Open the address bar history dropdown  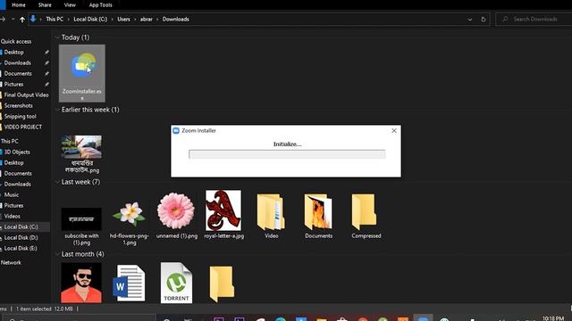pos(470,20)
